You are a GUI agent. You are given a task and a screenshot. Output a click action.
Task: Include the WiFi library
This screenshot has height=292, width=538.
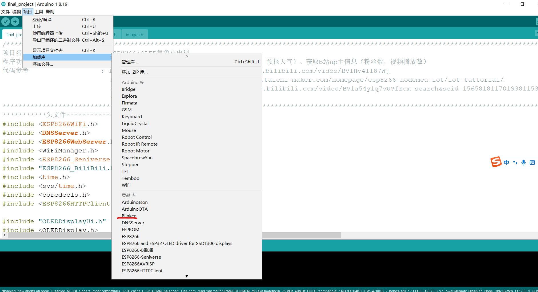187,185
